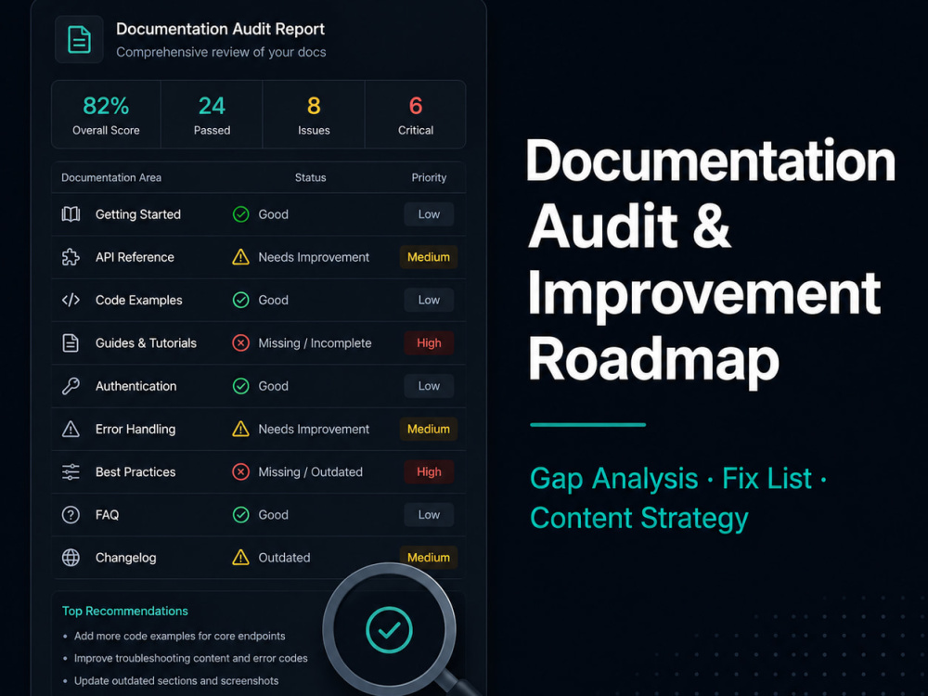Screen dimensions: 928x696
Task: Click the FAQ row label
Action: coord(107,514)
